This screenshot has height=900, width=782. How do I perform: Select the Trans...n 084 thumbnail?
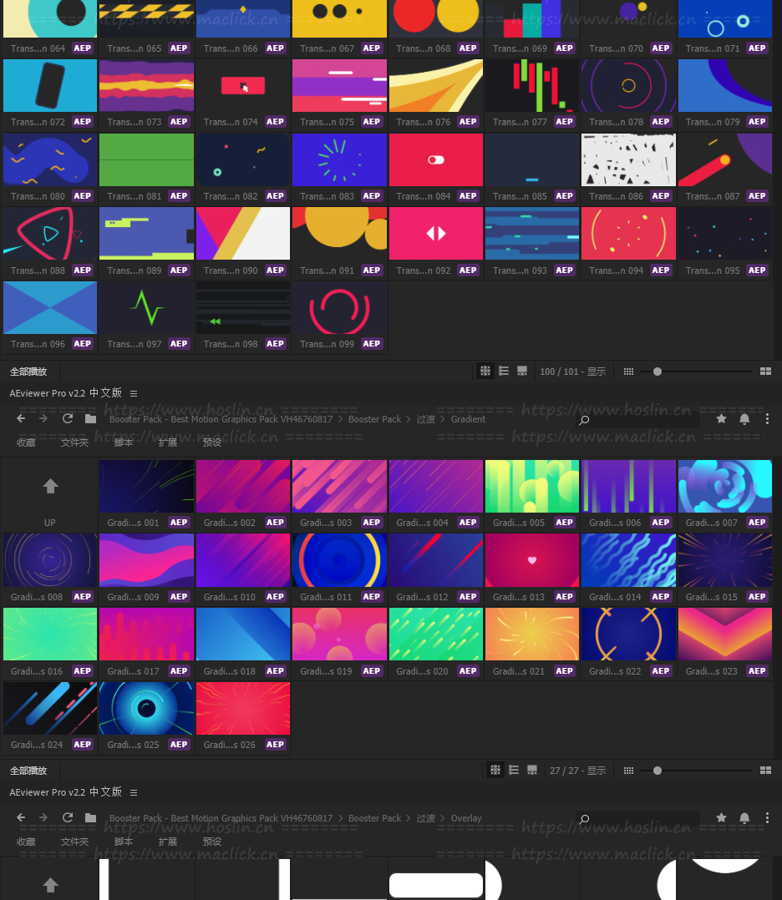(435, 159)
